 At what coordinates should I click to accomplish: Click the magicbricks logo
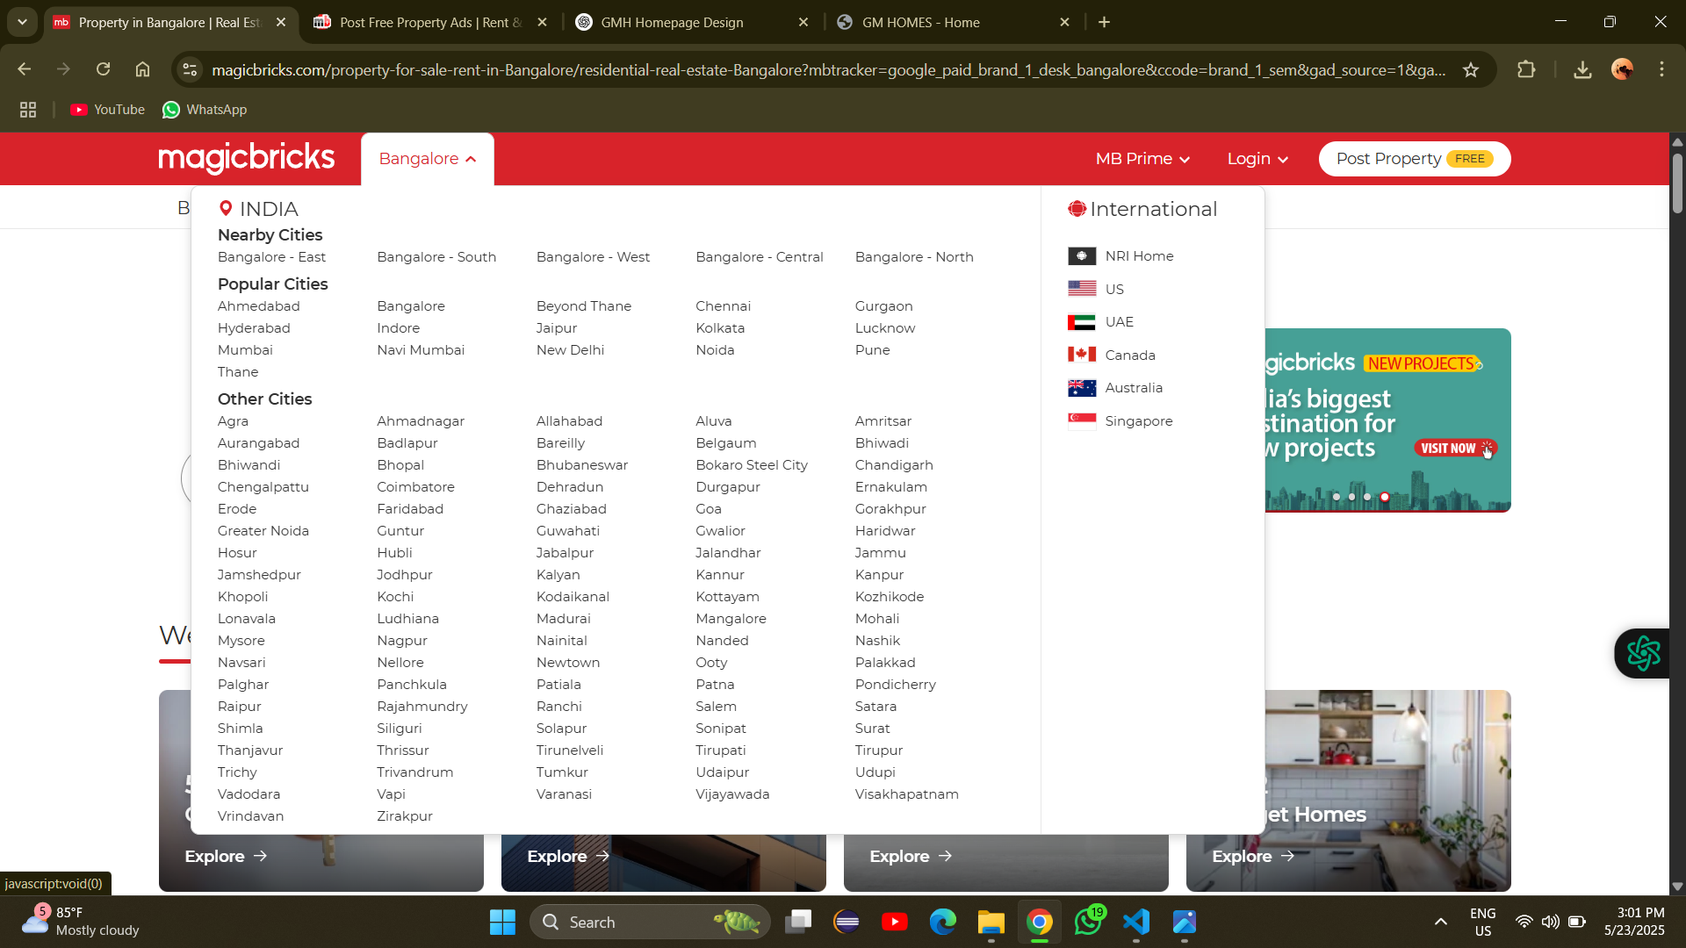[246, 158]
